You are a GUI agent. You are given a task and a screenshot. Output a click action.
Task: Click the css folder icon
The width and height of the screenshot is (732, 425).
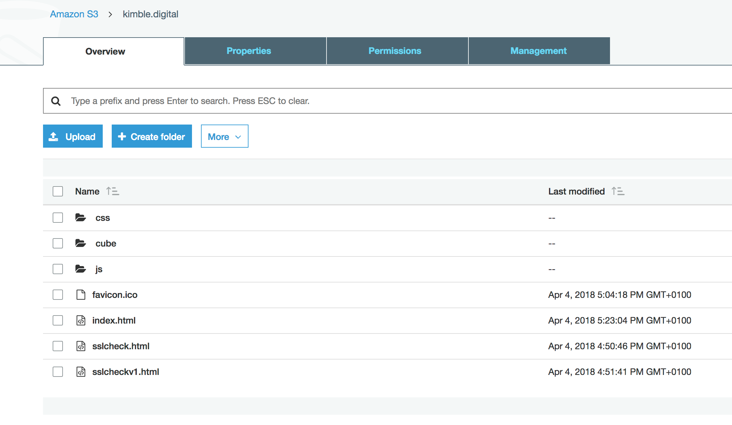coord(81,218)
